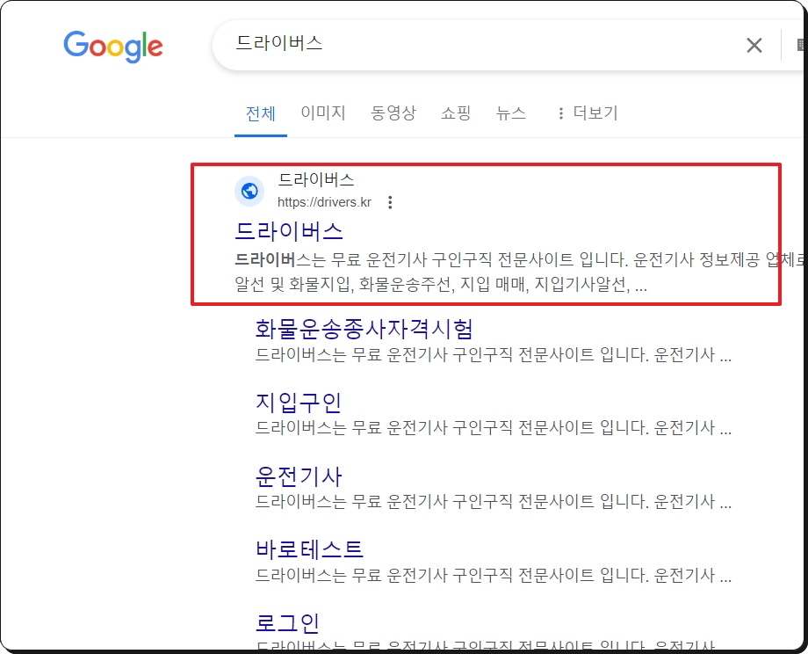Viewport: 808px width, 654px height.
Task: Open the globe favicon for drivers.kr
Action: click(x=249, y=191)
